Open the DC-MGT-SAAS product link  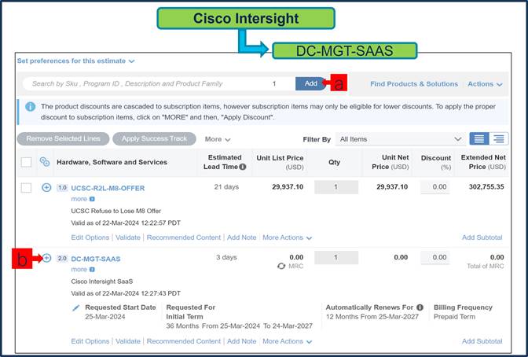coord(96,259)
